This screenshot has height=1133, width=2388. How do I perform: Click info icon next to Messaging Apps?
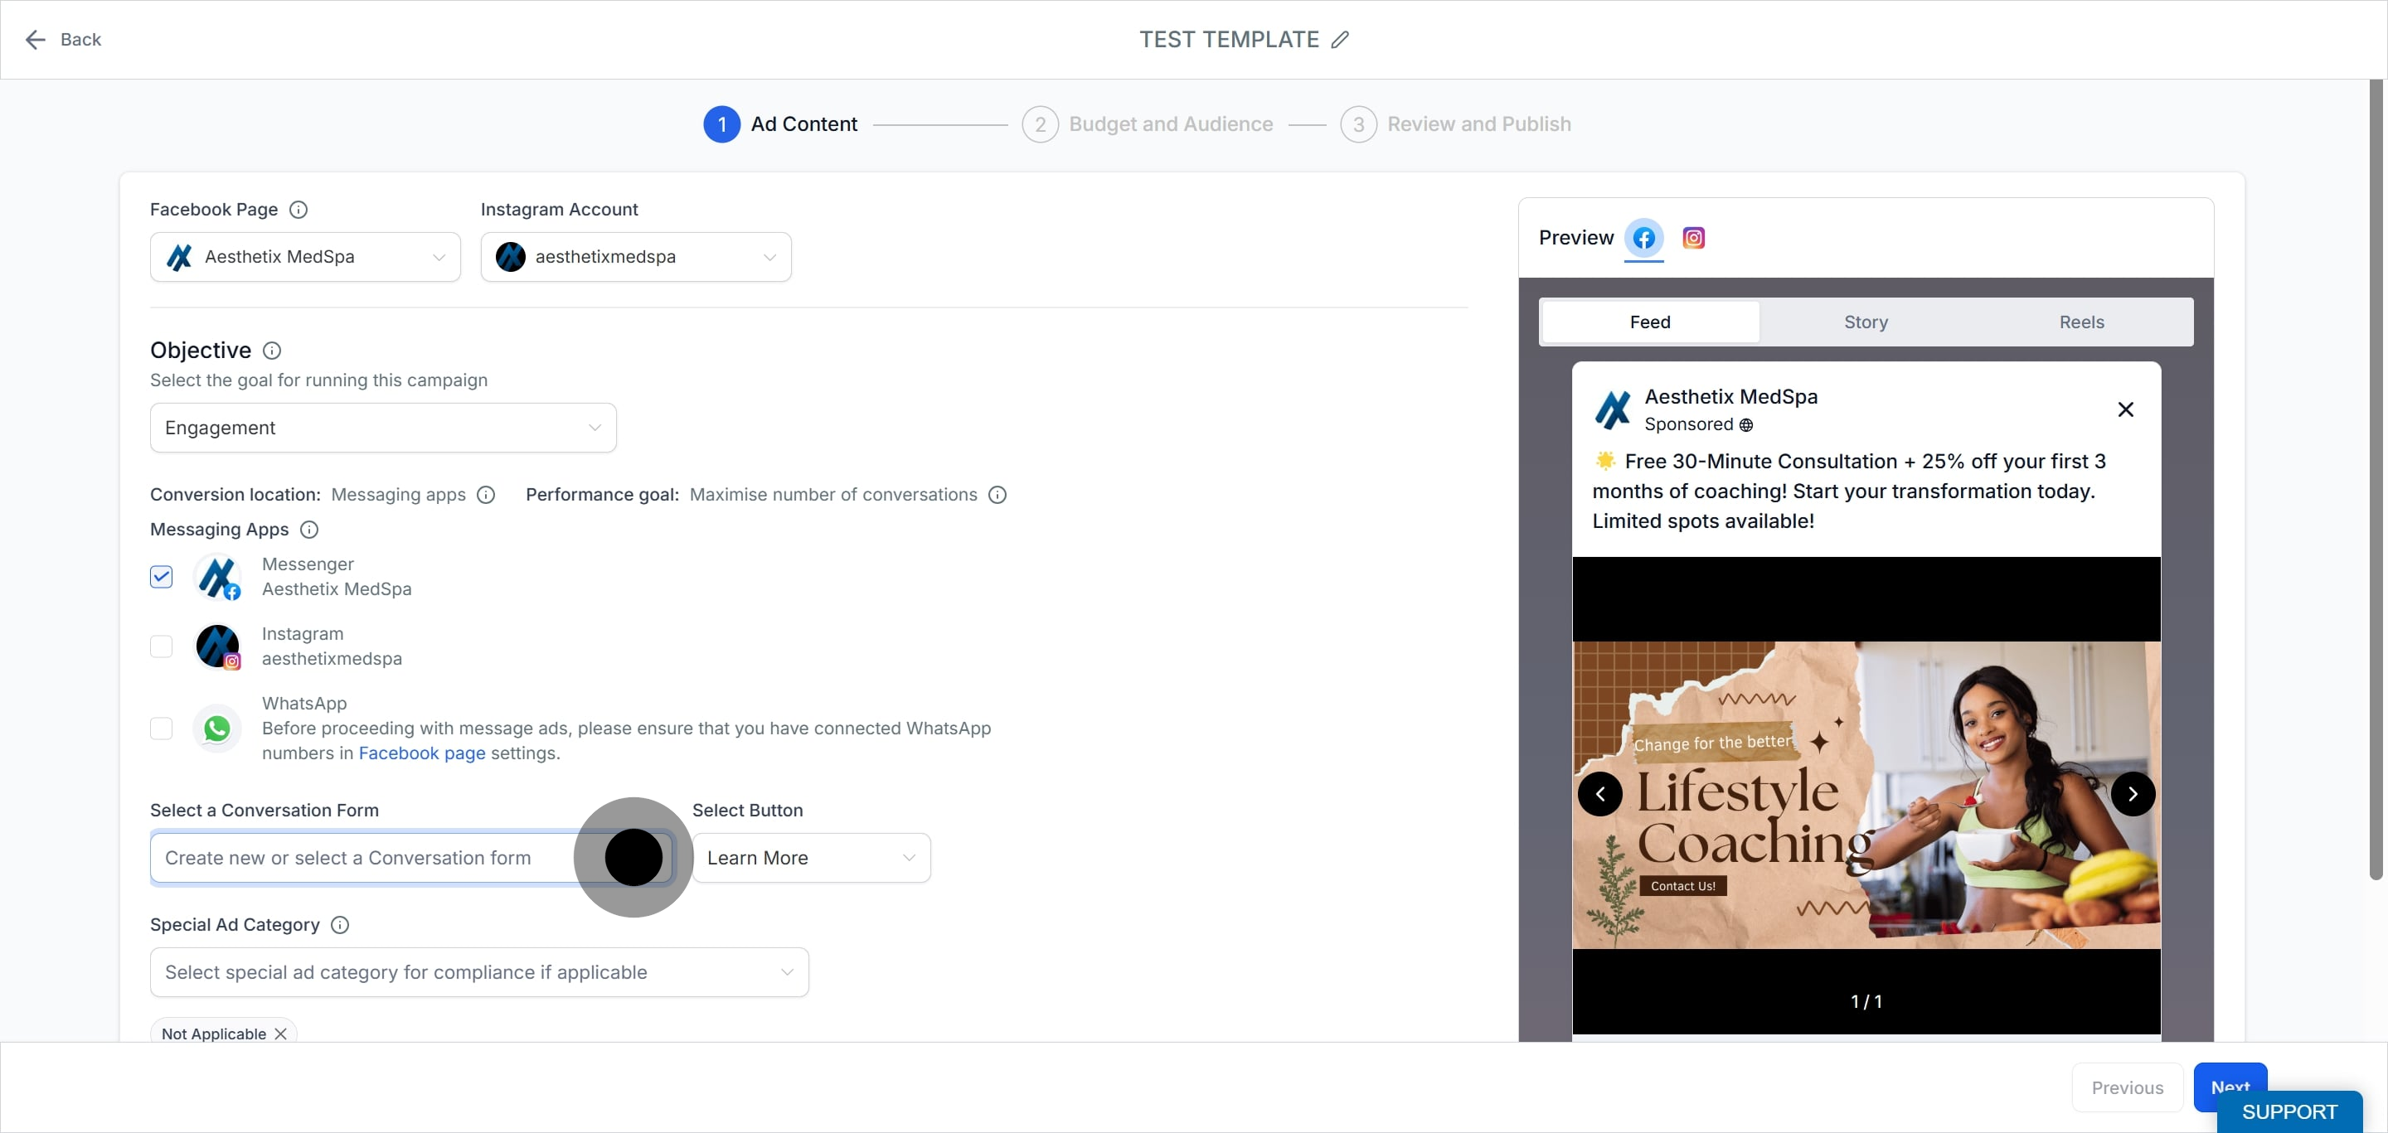coord(309,529)
